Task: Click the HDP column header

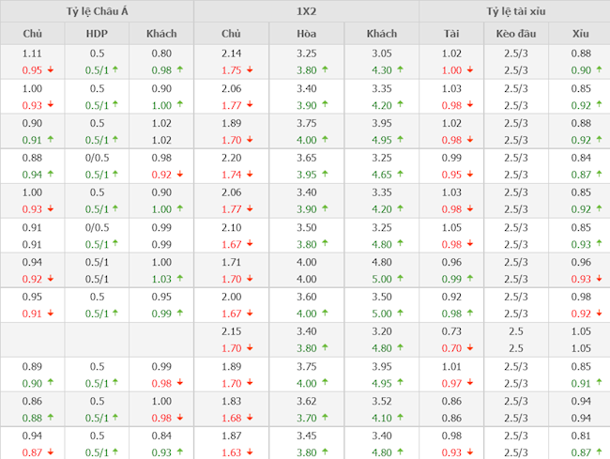Action: (98, 34)
